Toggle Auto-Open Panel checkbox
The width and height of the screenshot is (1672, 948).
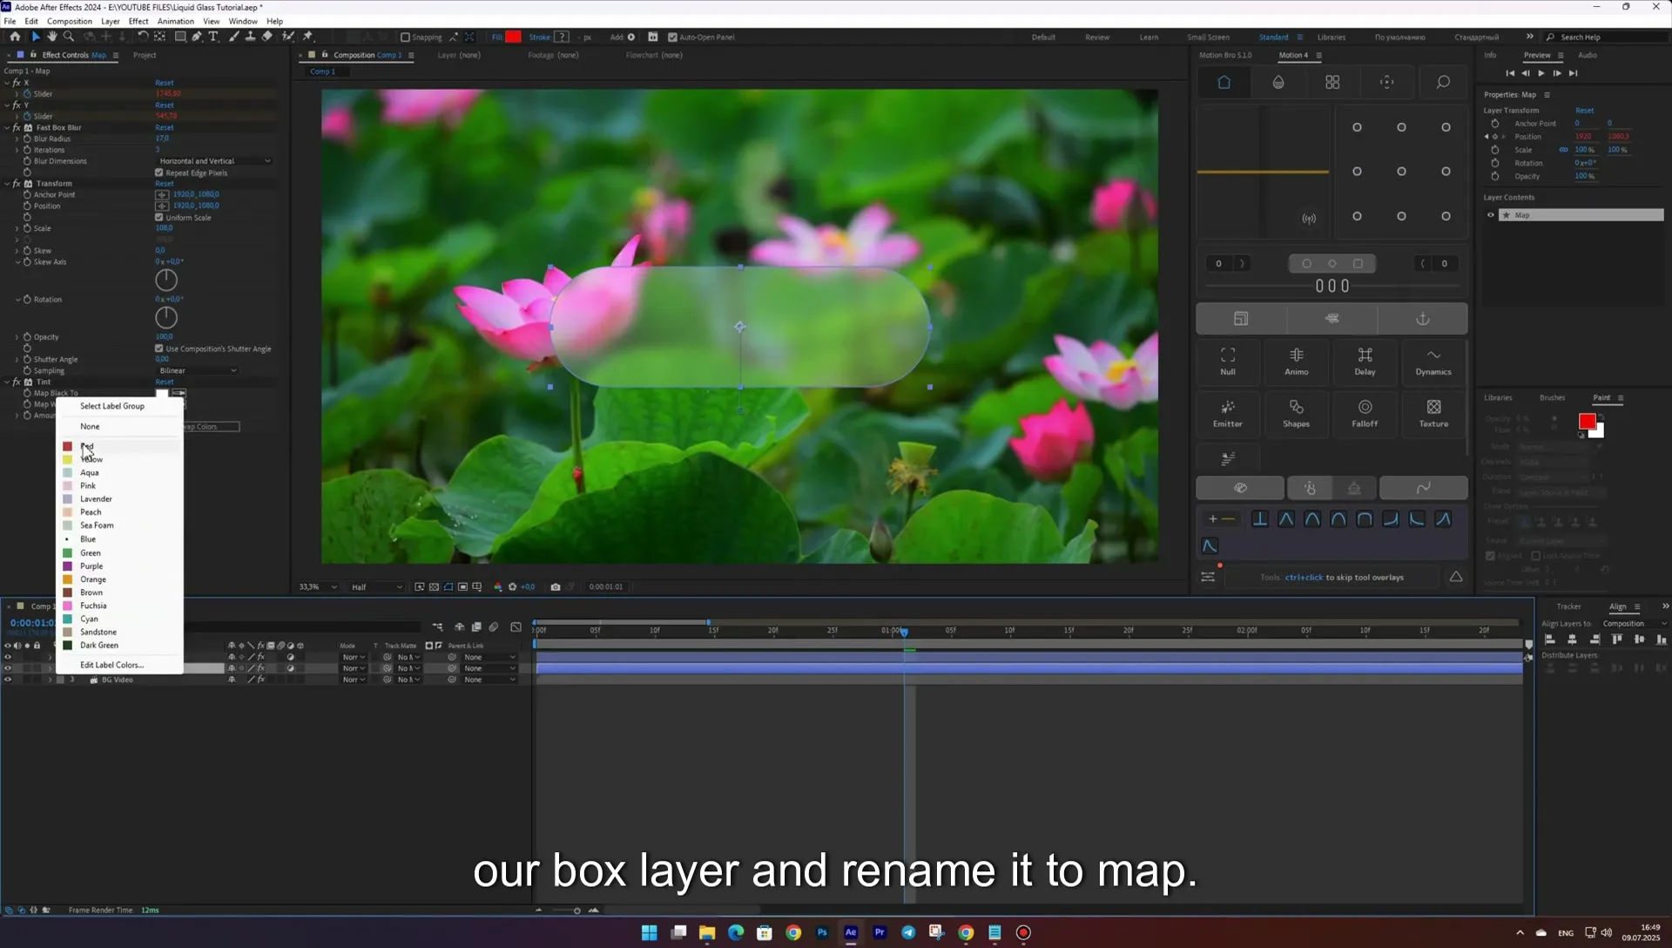coord(672,37)
